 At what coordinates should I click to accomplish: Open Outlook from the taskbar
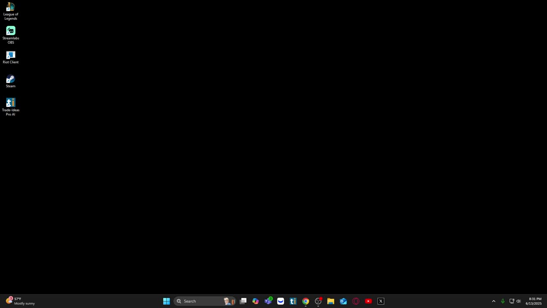343,301
